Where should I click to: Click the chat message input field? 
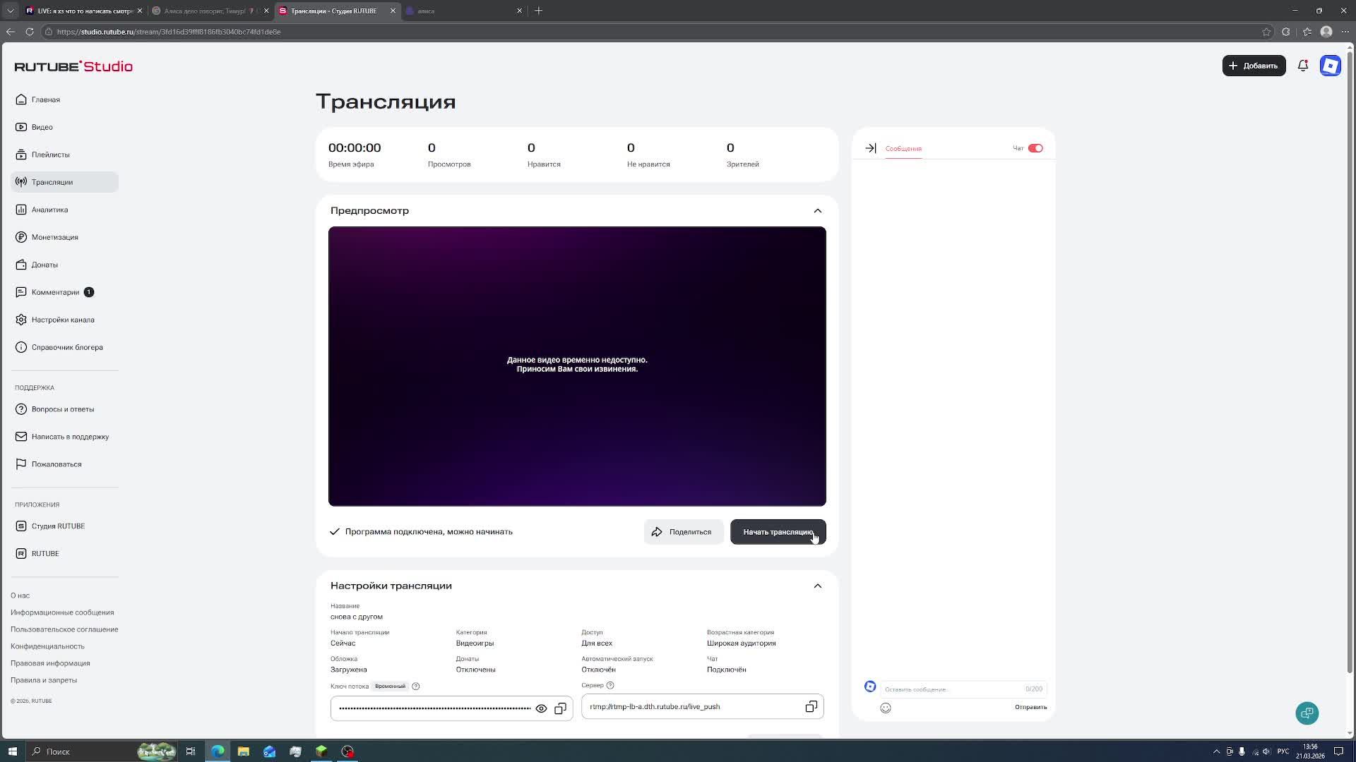coord(950,689)
